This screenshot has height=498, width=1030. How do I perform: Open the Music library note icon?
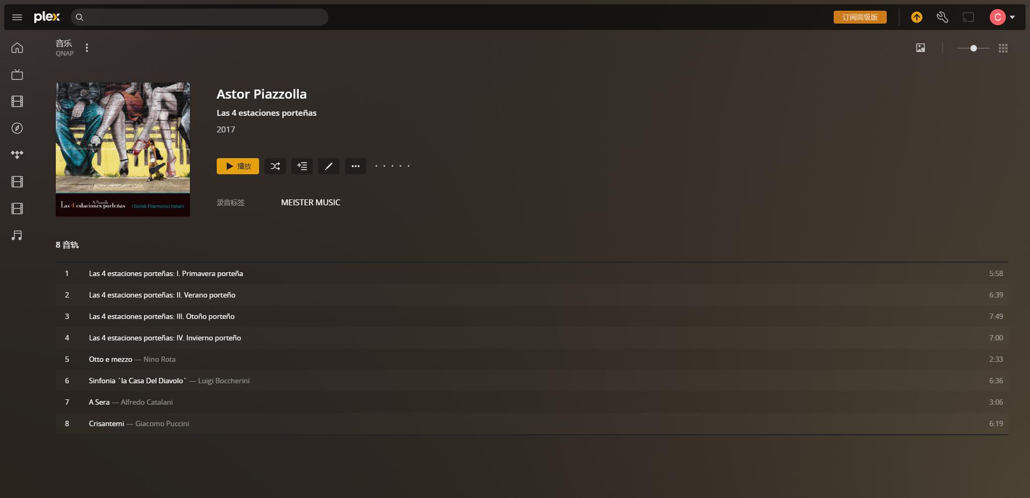pos(17,235)
